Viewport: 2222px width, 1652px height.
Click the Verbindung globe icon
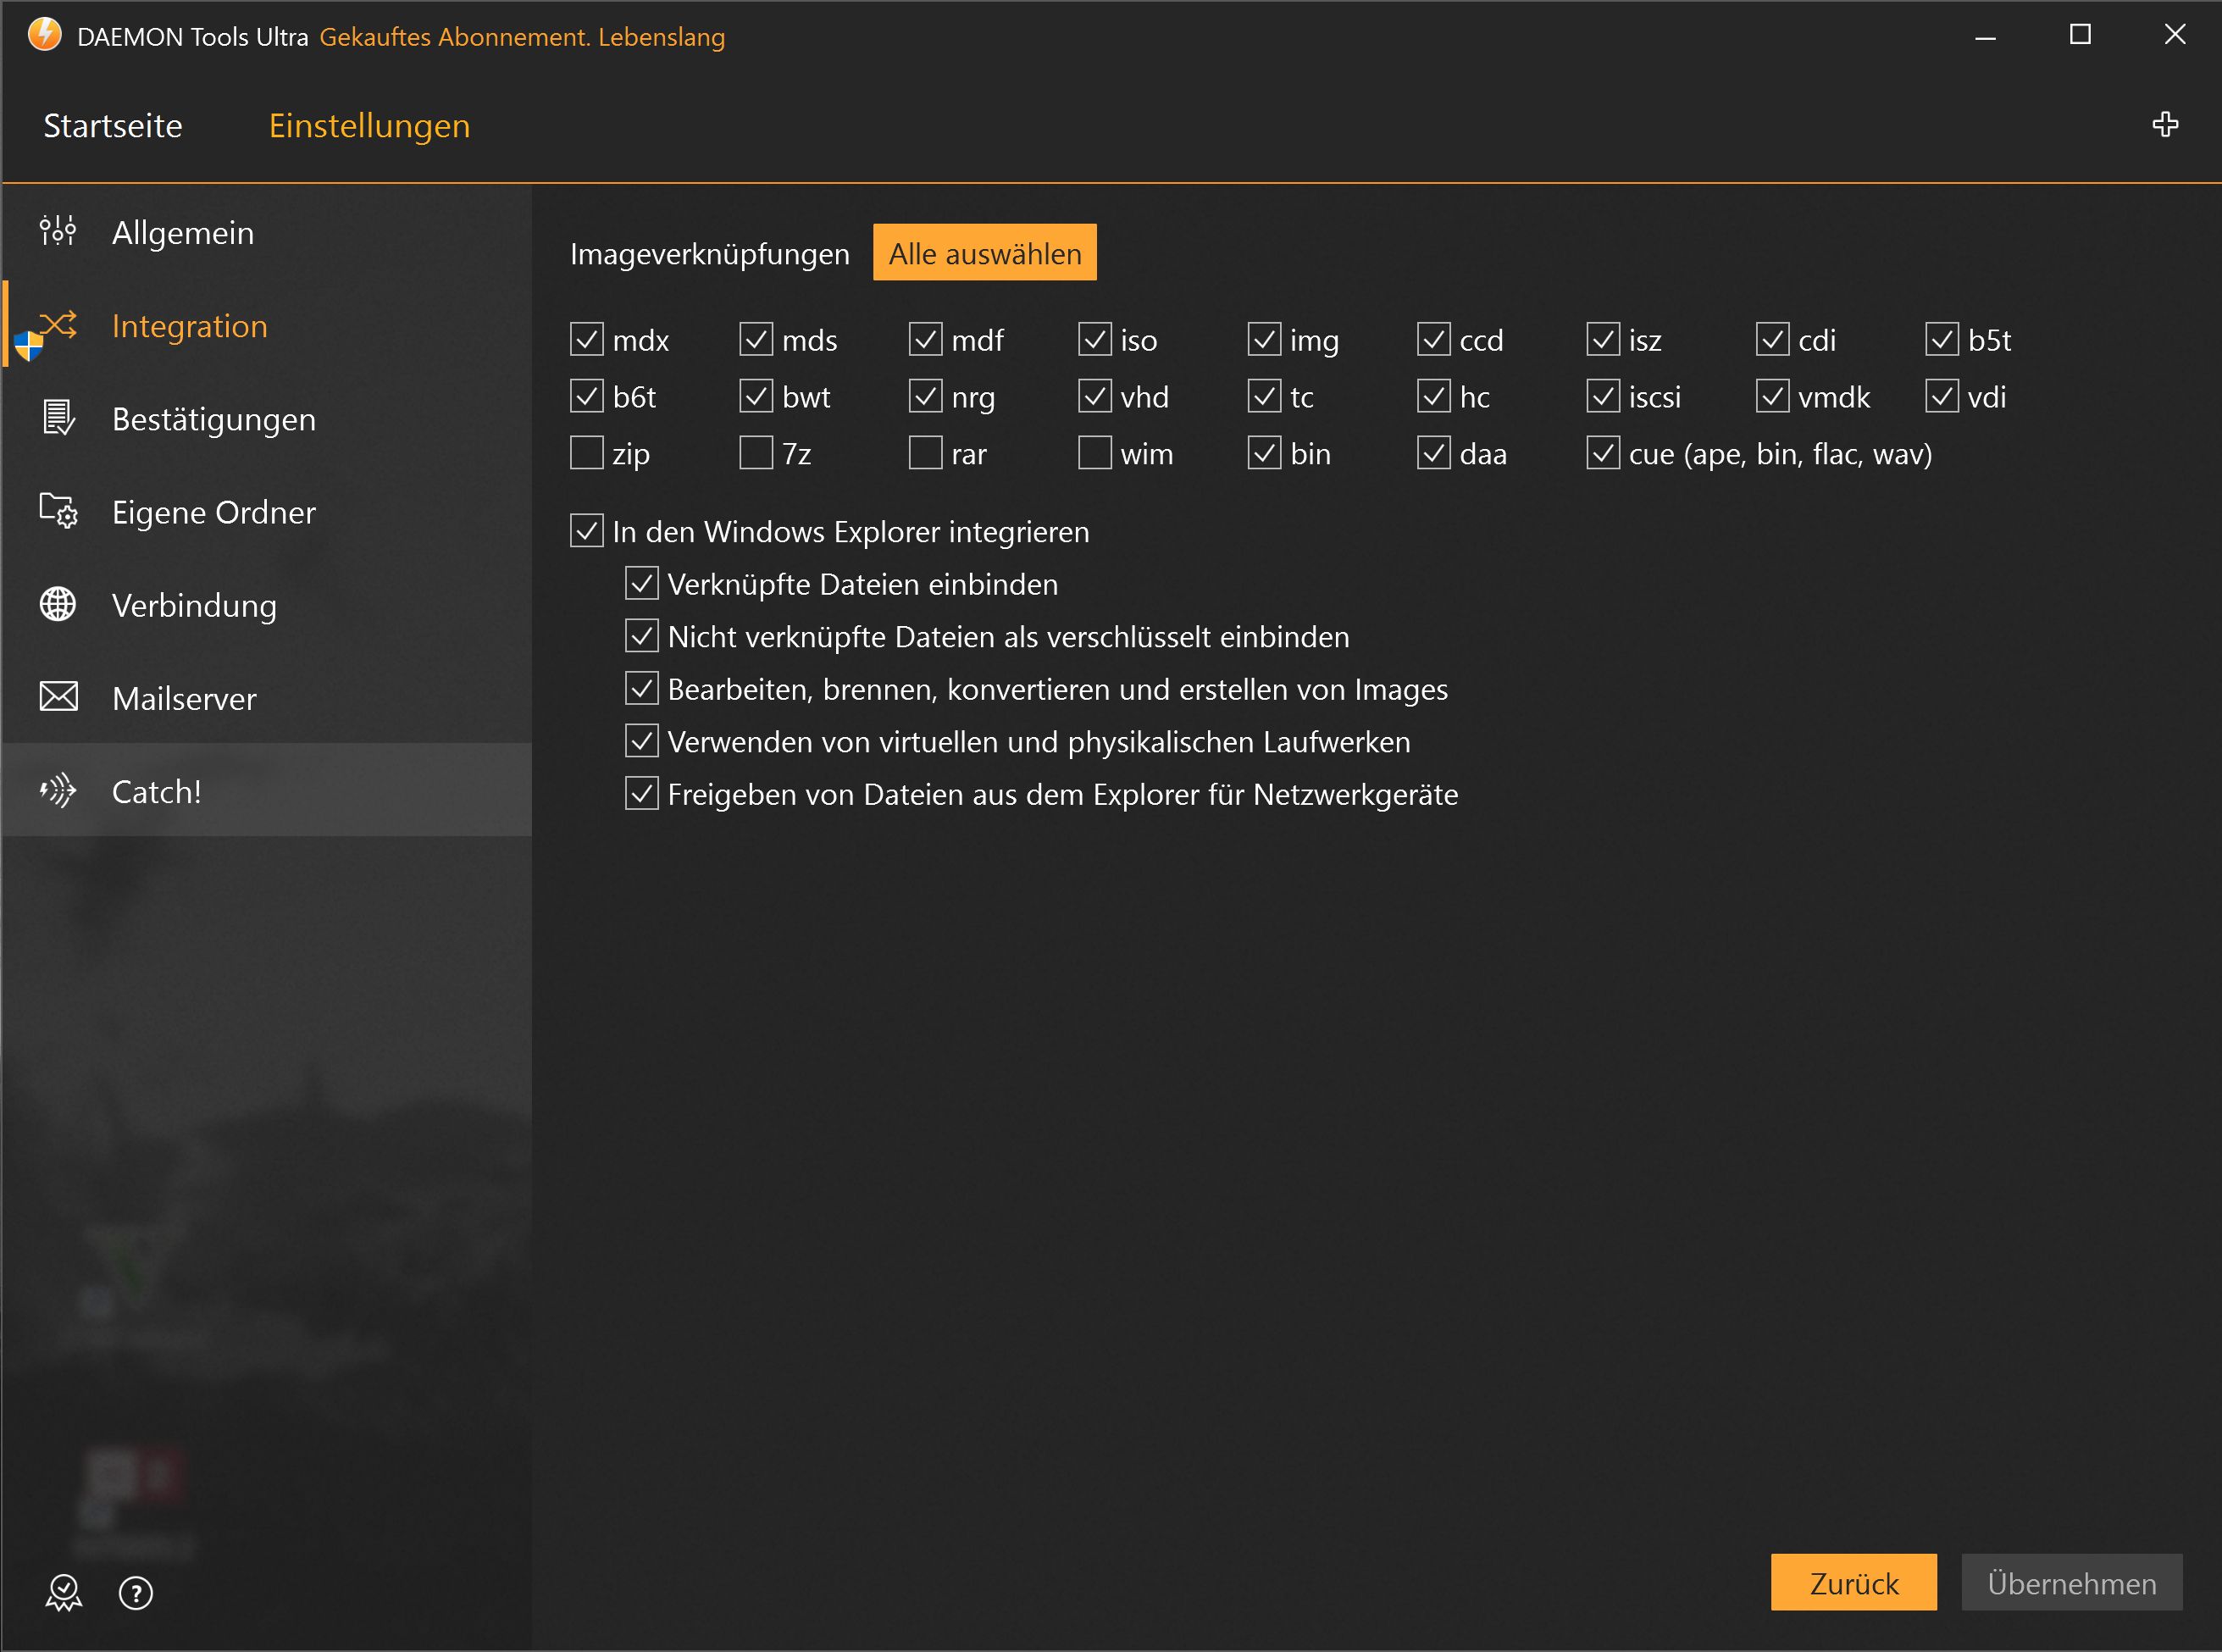pyautogui.click(x=58, y=604)
